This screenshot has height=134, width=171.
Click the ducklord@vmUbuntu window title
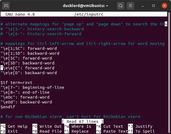click(85, 5)
